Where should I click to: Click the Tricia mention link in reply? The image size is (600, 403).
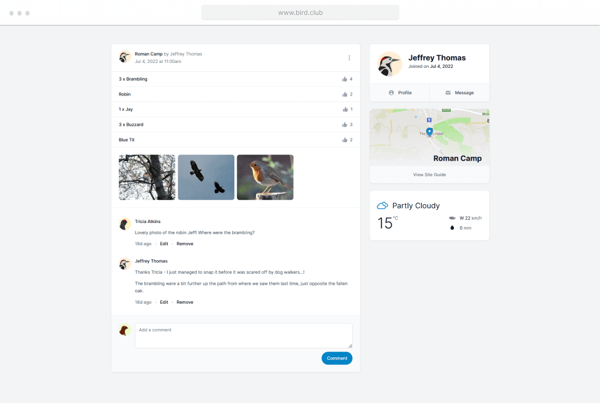(x=156, y=272)
